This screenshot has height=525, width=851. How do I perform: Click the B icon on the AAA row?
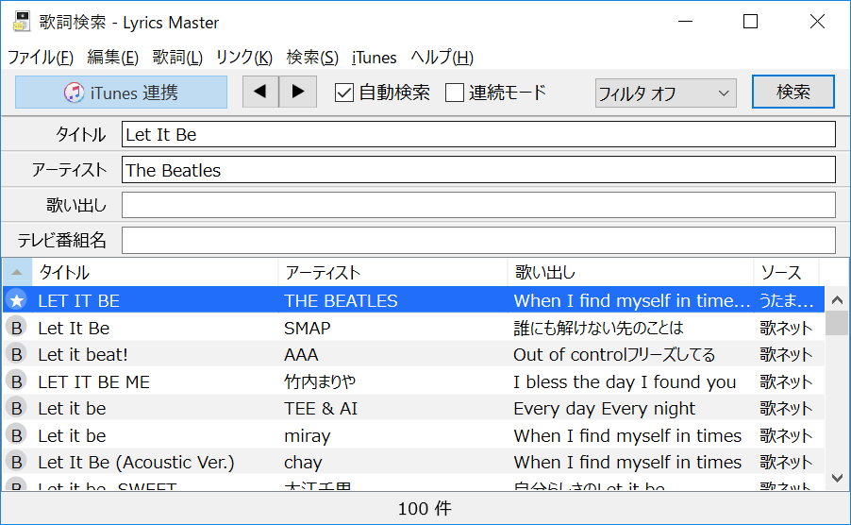point(17,354)
